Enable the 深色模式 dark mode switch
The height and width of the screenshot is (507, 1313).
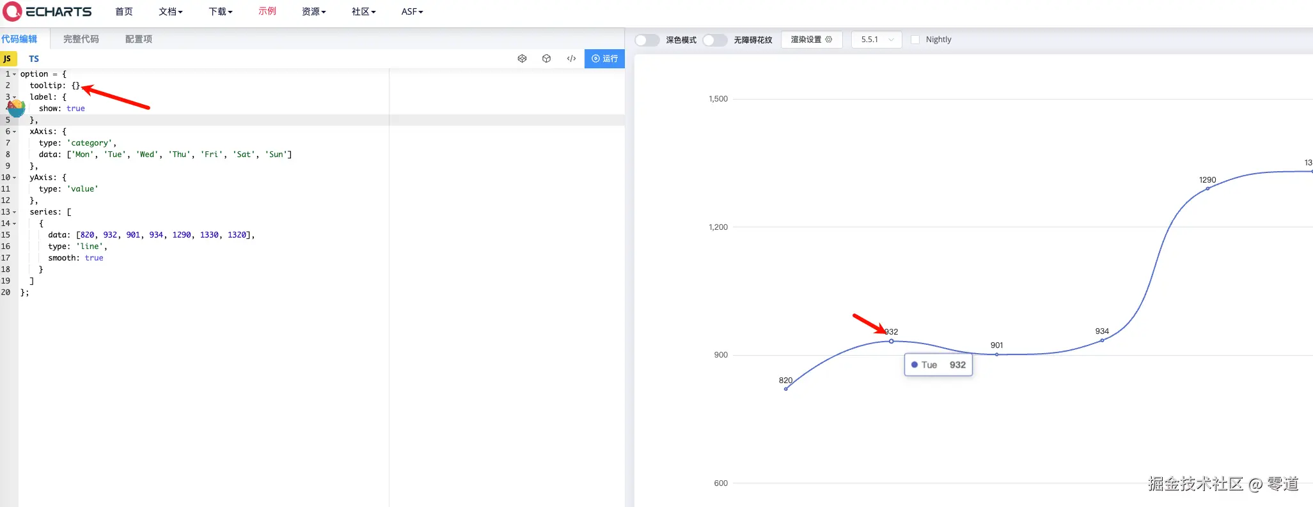[647, 40]
